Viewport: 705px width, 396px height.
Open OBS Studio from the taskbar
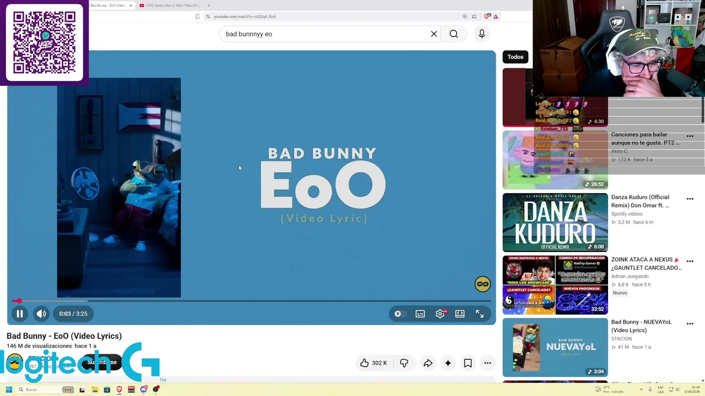[x=156, y=389]
